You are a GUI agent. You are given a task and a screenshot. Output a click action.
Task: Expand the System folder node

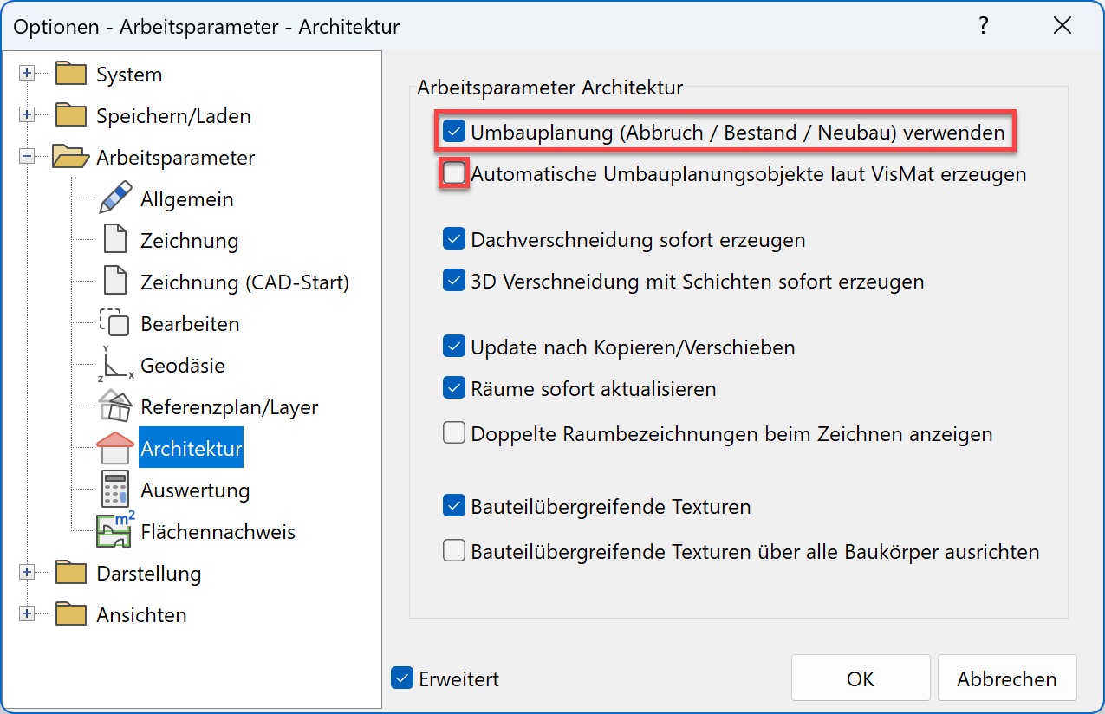[x=27, y=74]
